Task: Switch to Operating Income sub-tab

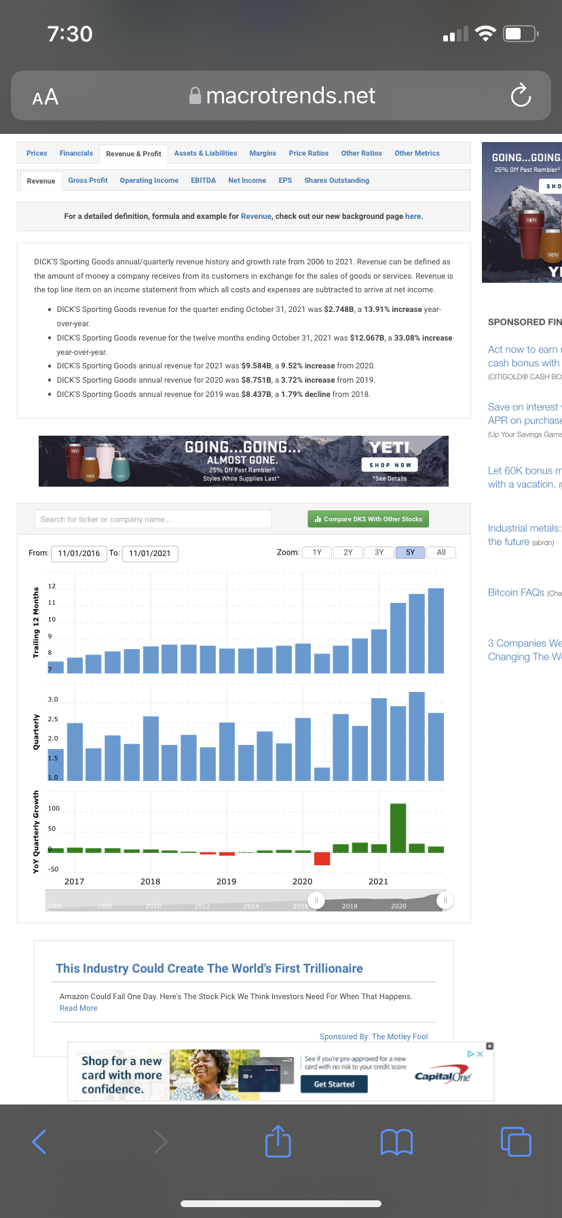Action: tap(149, 181)
